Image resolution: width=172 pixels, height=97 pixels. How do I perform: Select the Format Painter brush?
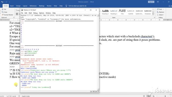click(x=2, y=15)
